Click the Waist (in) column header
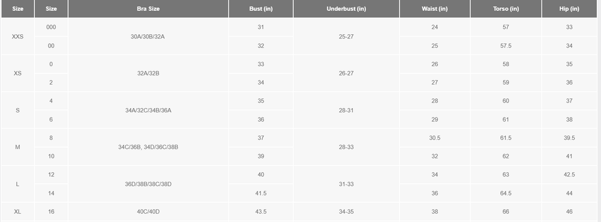Image resolution: width=601 pixels, height=222 pixels. (435, 9)
